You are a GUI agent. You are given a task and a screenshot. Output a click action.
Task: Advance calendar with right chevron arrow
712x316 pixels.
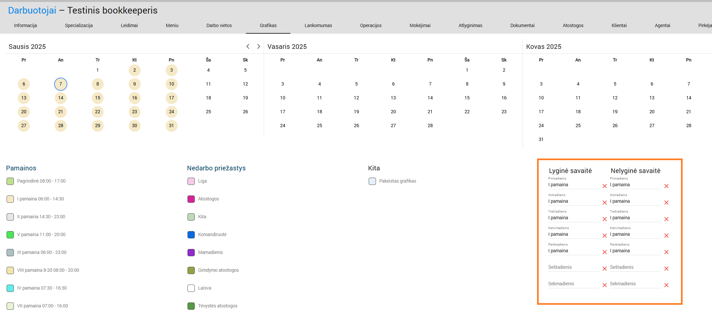[x=258, y=47]
